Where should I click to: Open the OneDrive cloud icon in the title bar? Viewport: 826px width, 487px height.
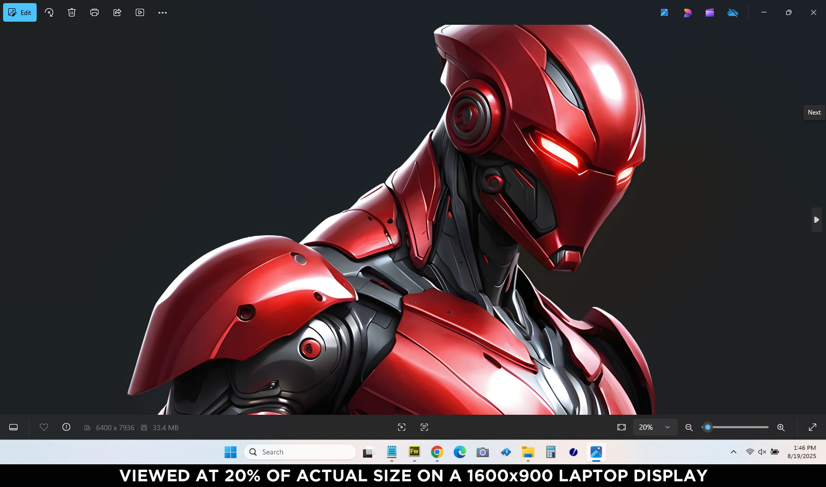click(733, 12)
